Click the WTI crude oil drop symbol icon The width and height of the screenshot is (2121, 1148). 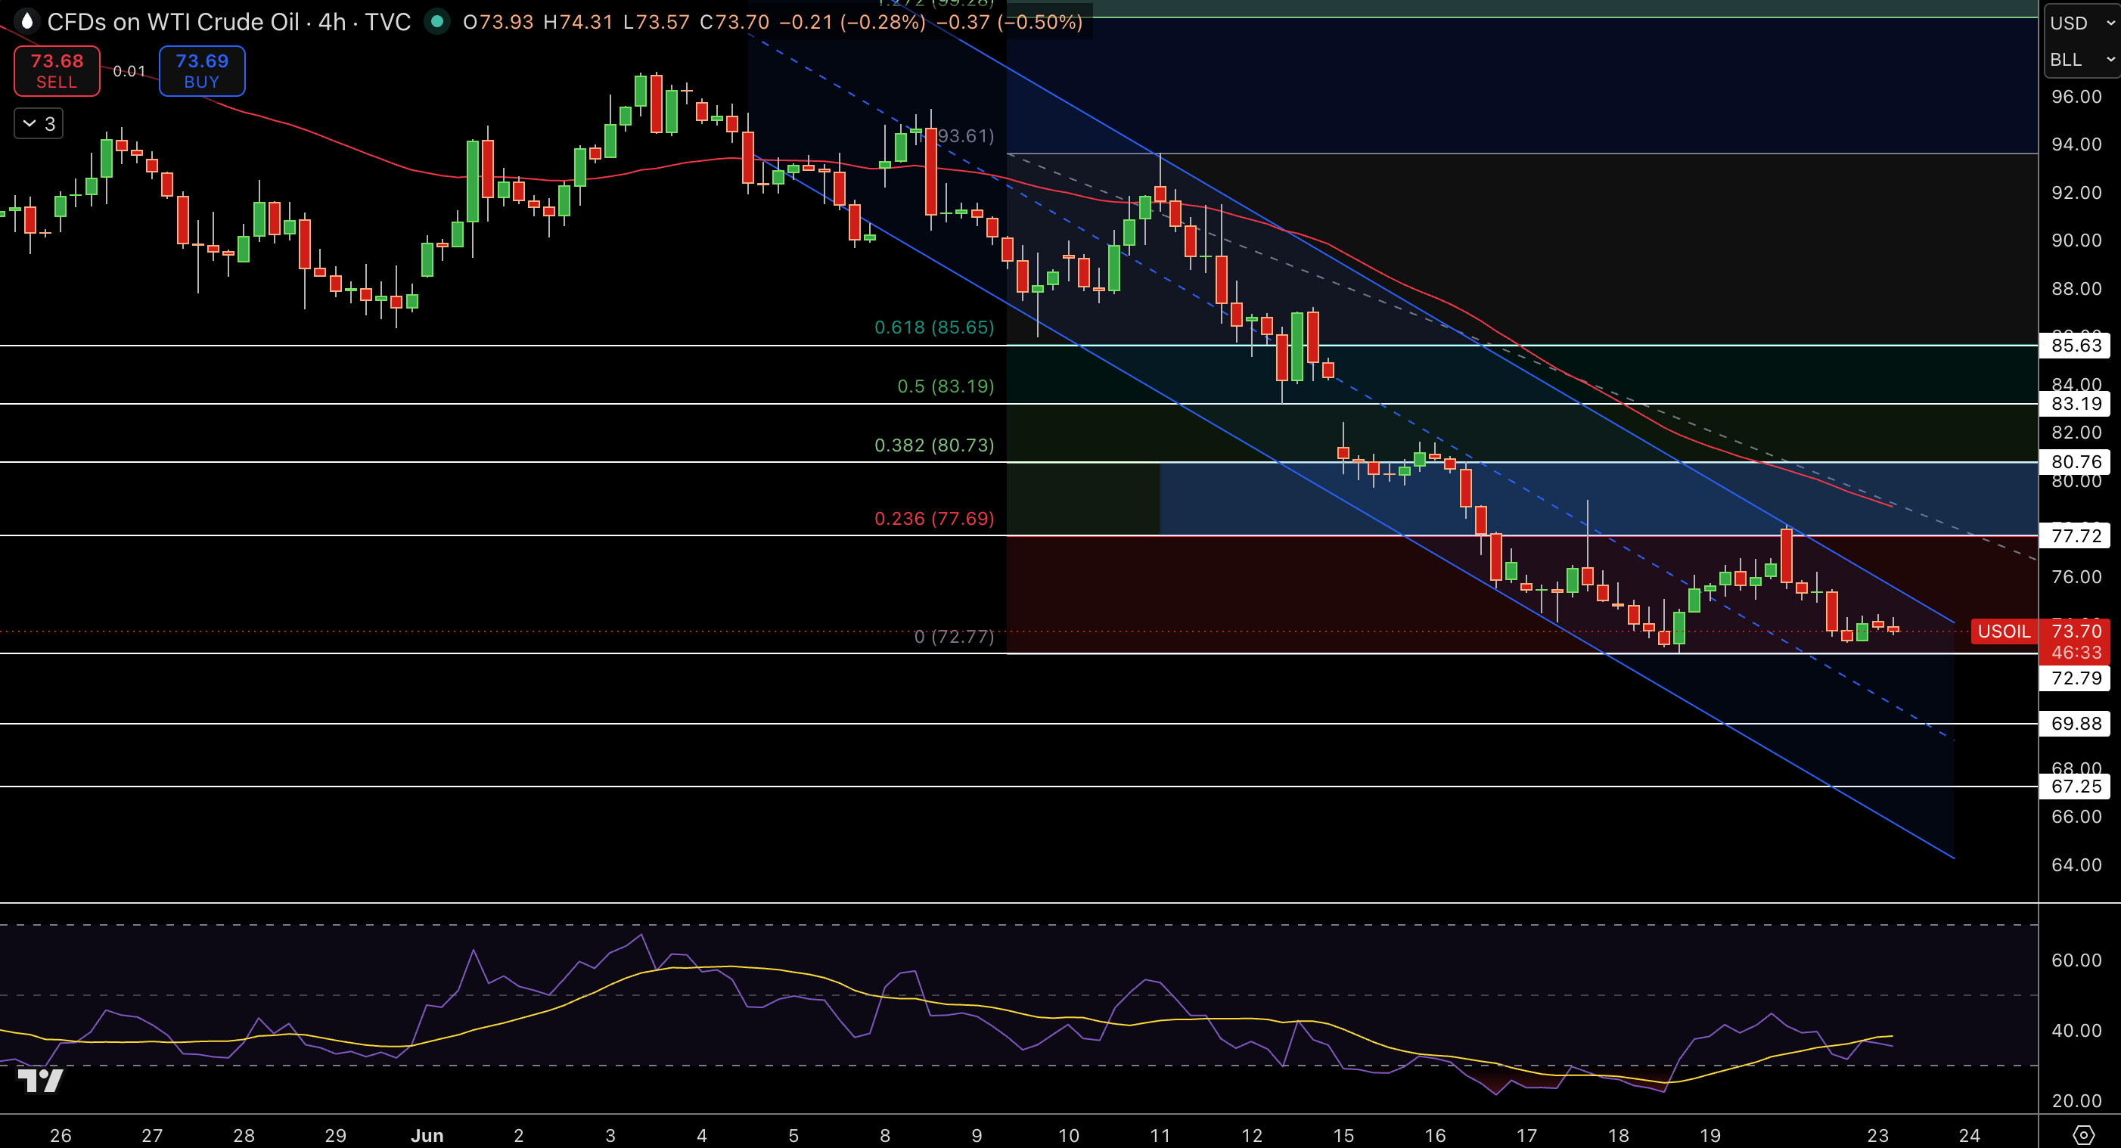tap(26, 21)
